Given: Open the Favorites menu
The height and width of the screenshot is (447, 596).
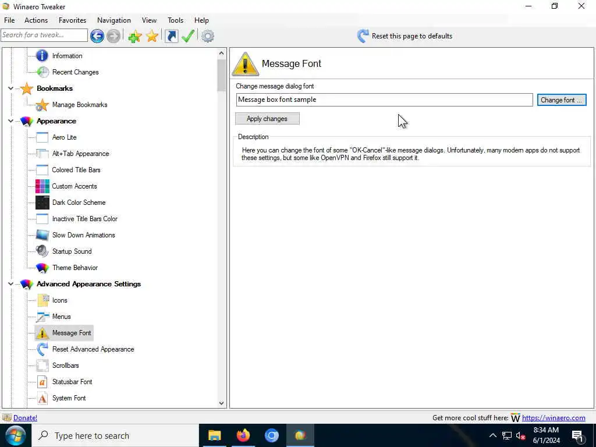Looking at the screenshot, I should click(72, 20).
